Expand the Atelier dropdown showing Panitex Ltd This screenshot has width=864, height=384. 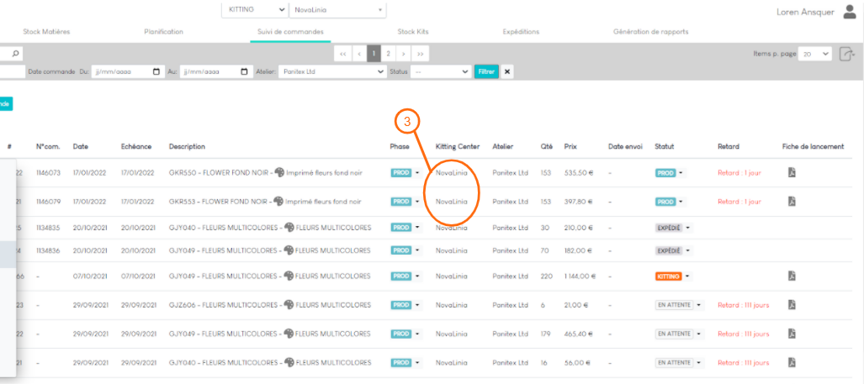(x=380, y=72)
